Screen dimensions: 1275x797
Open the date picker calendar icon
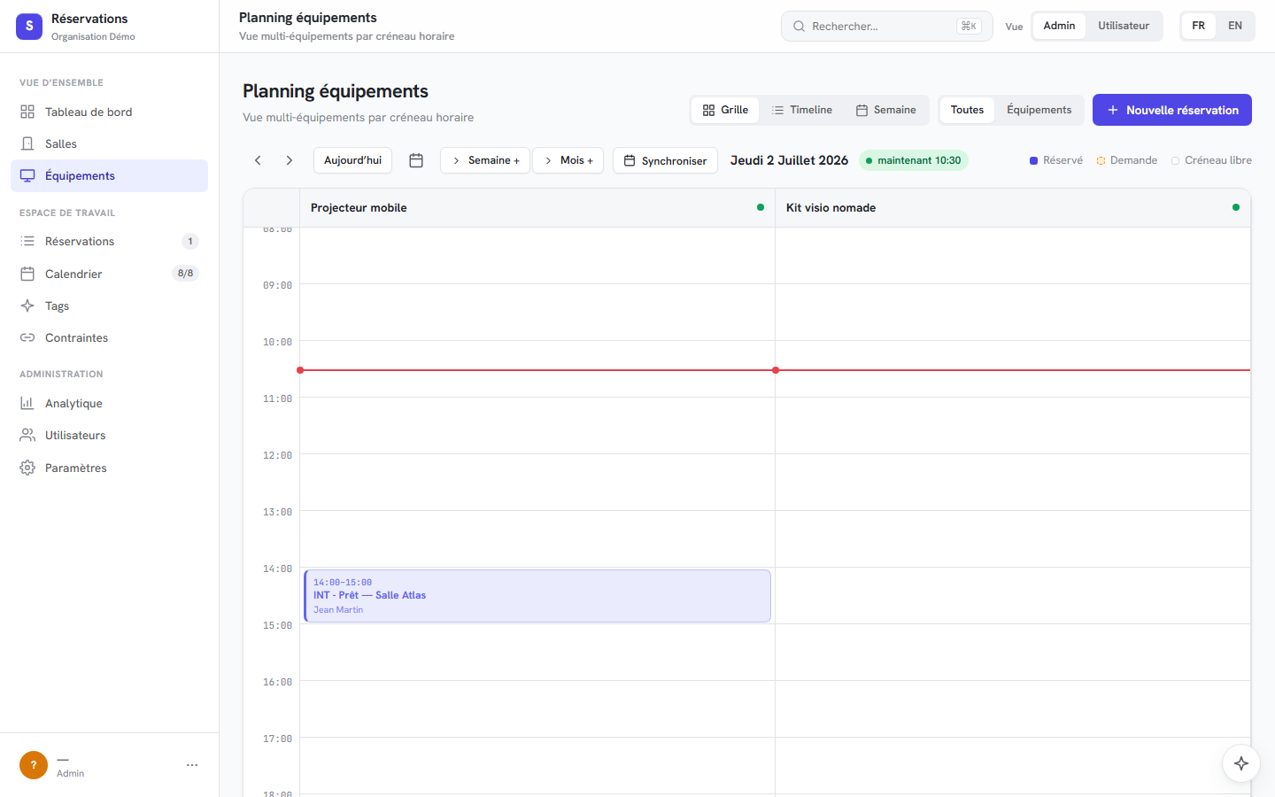(416, 160)
